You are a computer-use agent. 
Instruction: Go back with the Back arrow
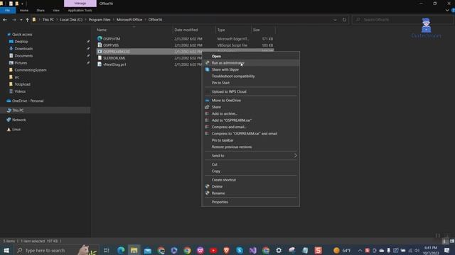point(5,20)
